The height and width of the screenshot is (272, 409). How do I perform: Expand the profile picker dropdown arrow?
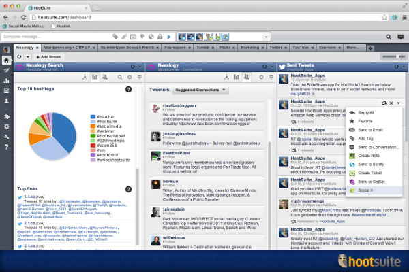(266, 37)
